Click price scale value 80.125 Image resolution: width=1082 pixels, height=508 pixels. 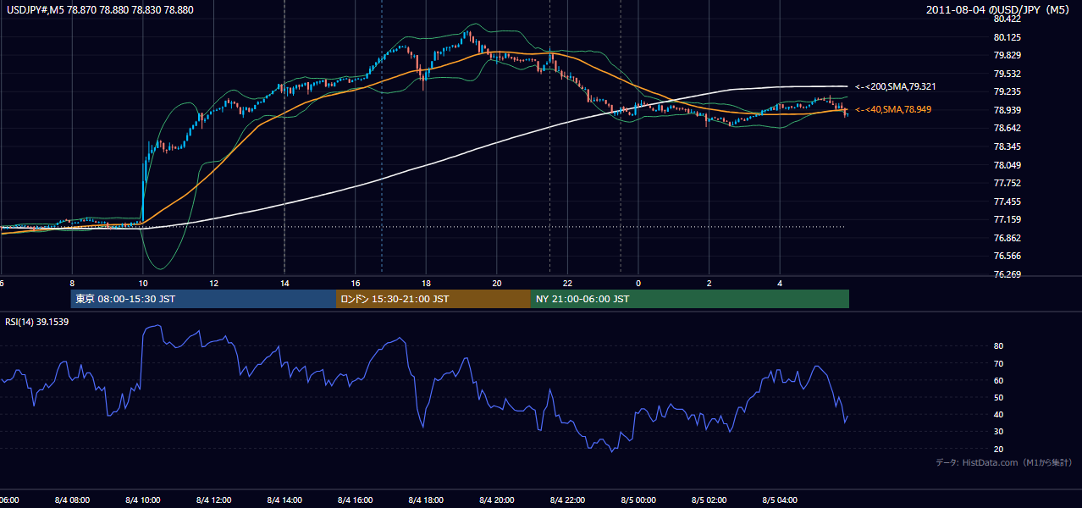tap(1007, 37)
